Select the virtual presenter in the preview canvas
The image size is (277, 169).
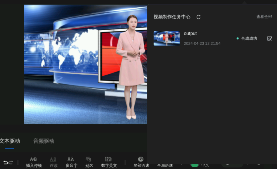pos(131,67)
